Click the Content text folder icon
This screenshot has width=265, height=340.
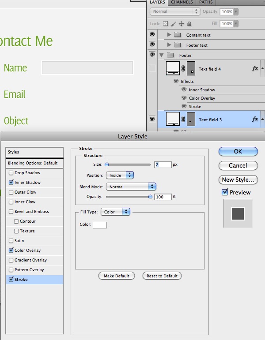[178, 35]
